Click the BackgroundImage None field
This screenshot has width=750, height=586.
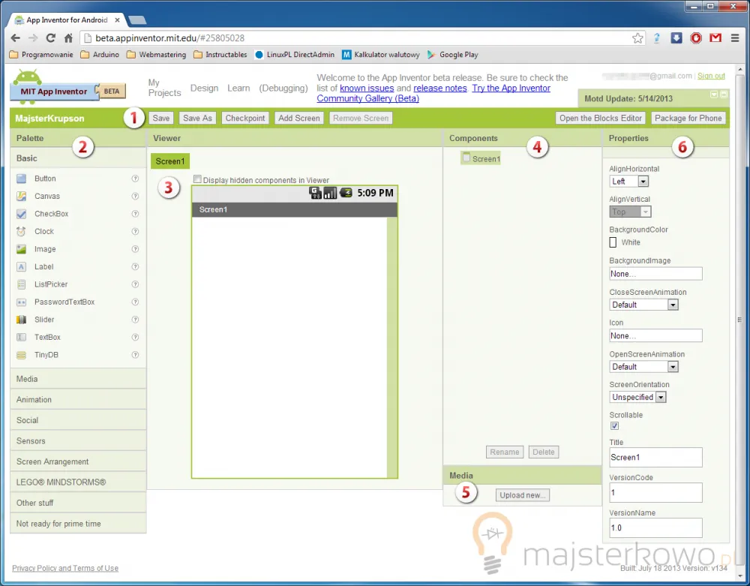[x=655, y=274]
